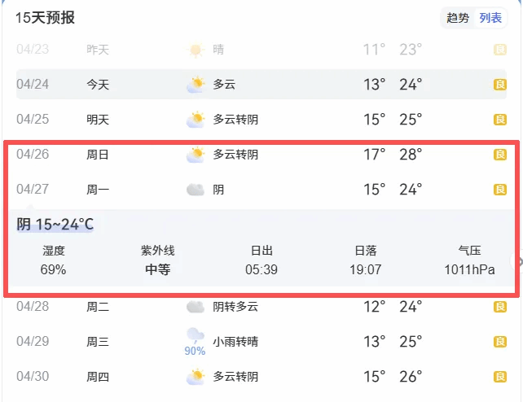
Task: Click the 良 air quality badge for 04/29
Action: pyautogui.click(x=500, y=342)
